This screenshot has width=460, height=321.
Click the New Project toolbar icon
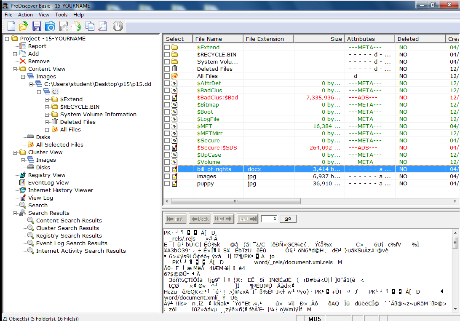click(x=11, y=26)
